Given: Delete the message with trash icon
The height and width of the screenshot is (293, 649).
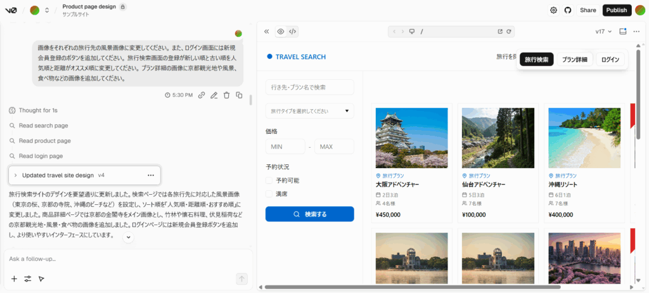Looking at the screenshot, I should coord(226,95).
